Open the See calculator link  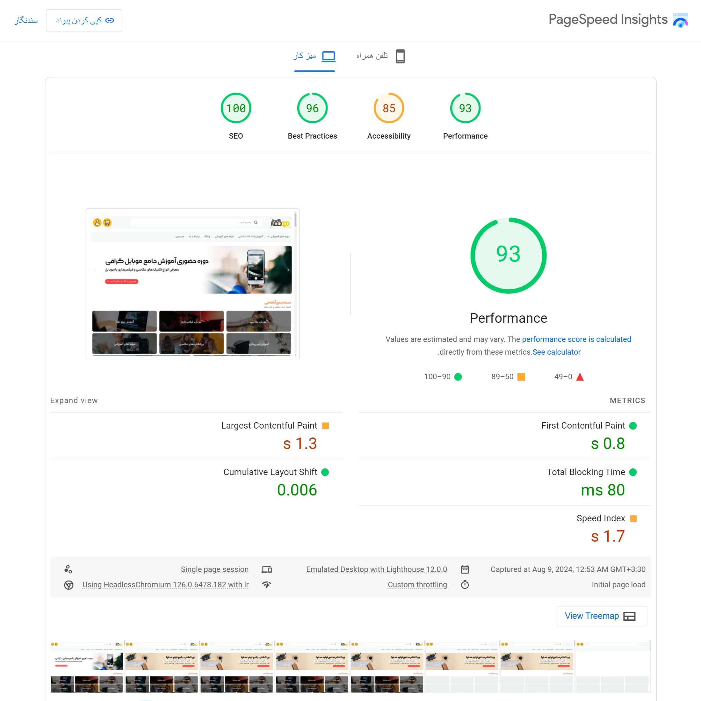(x=556, y=352)
